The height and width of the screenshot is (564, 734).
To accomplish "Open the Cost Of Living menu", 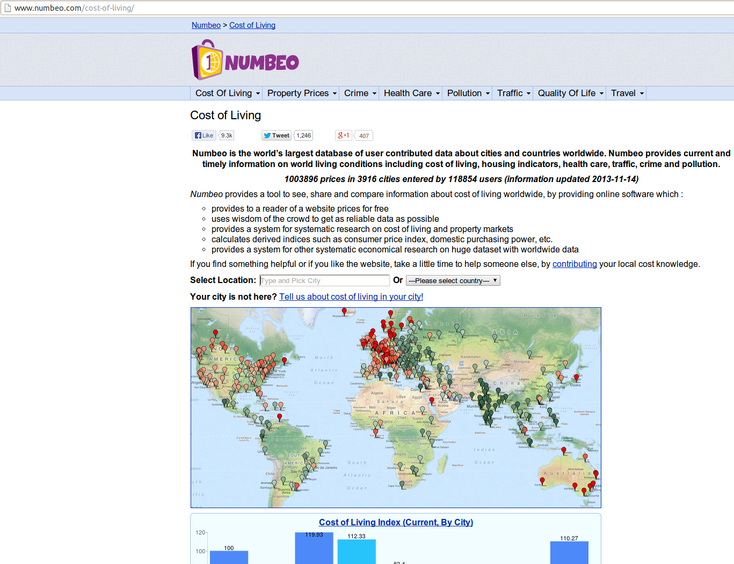I will click(228, 93).
